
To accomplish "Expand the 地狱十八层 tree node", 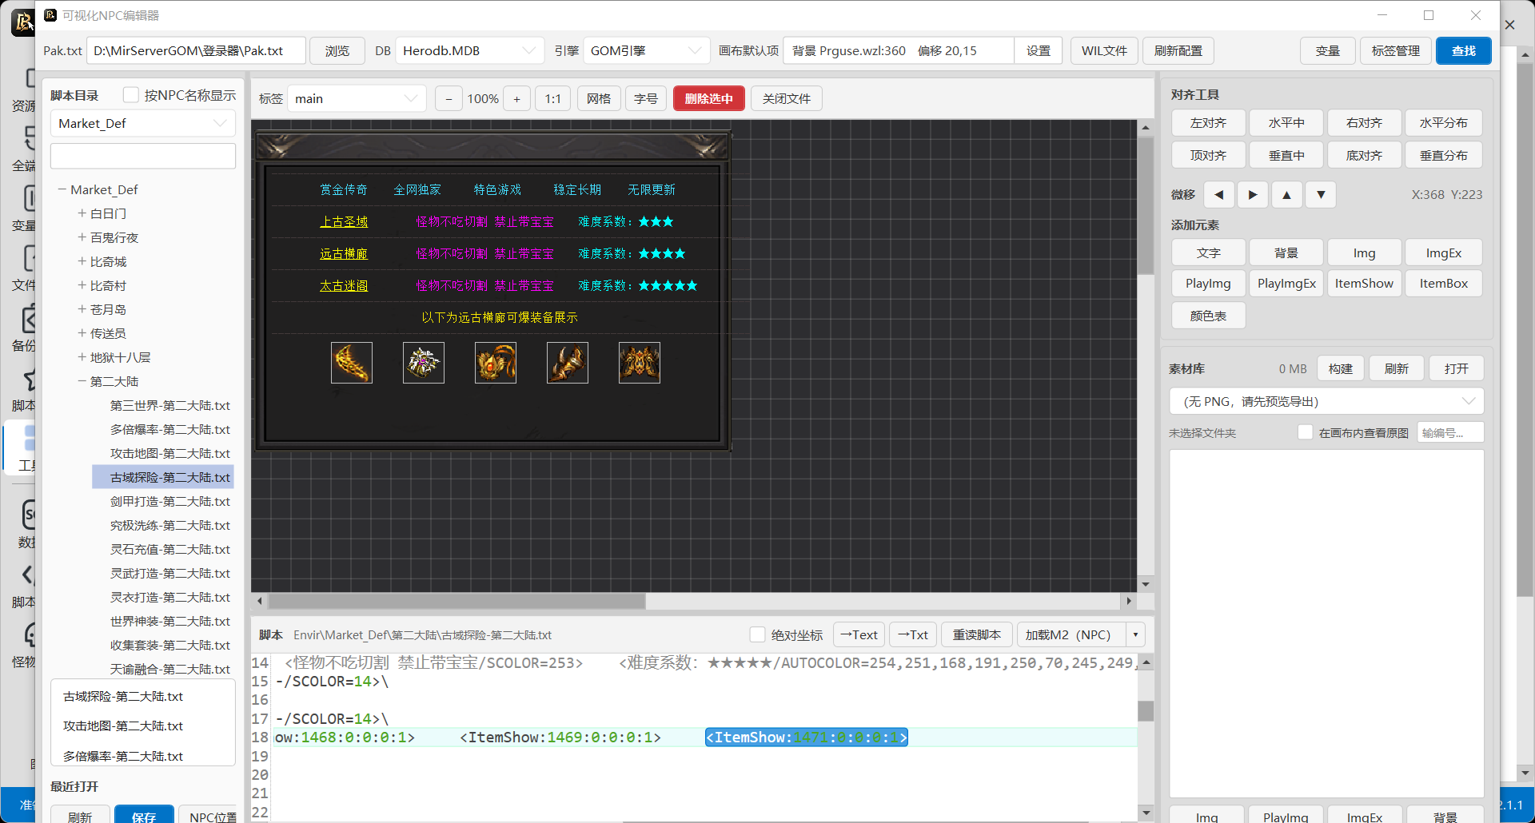I will (x=82, y=357).
